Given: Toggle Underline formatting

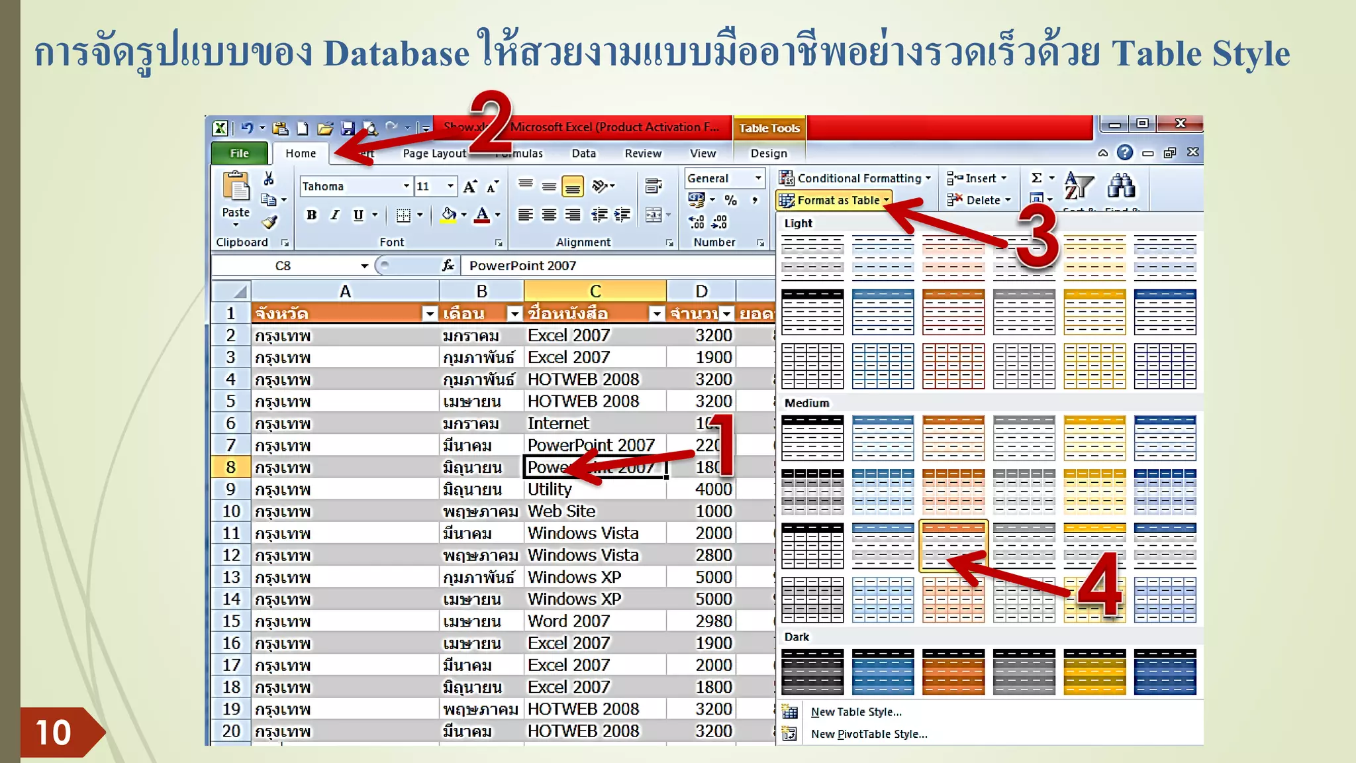Looking at the screenshot, I should point(358,215).
